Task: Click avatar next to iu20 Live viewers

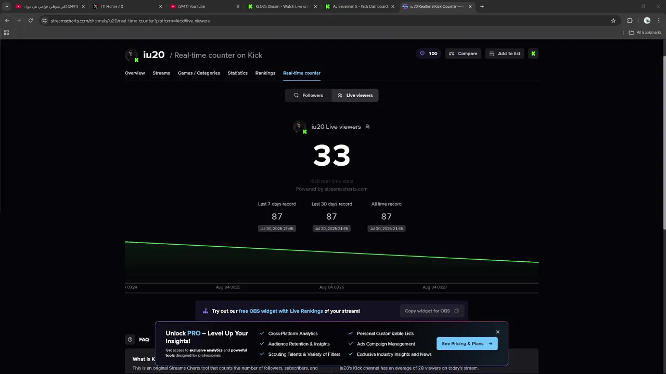Action: [300, 127]
